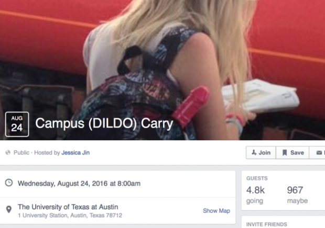
Task: Click The University of Texas at Austin
Action: 68,207
